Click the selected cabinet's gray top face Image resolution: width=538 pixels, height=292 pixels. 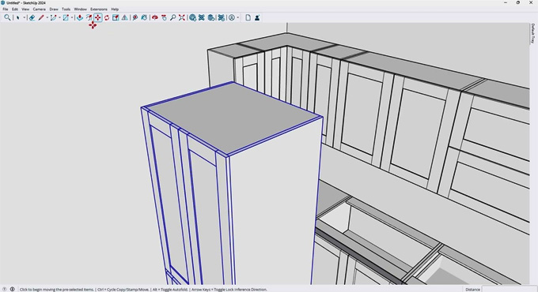point(233,118)
